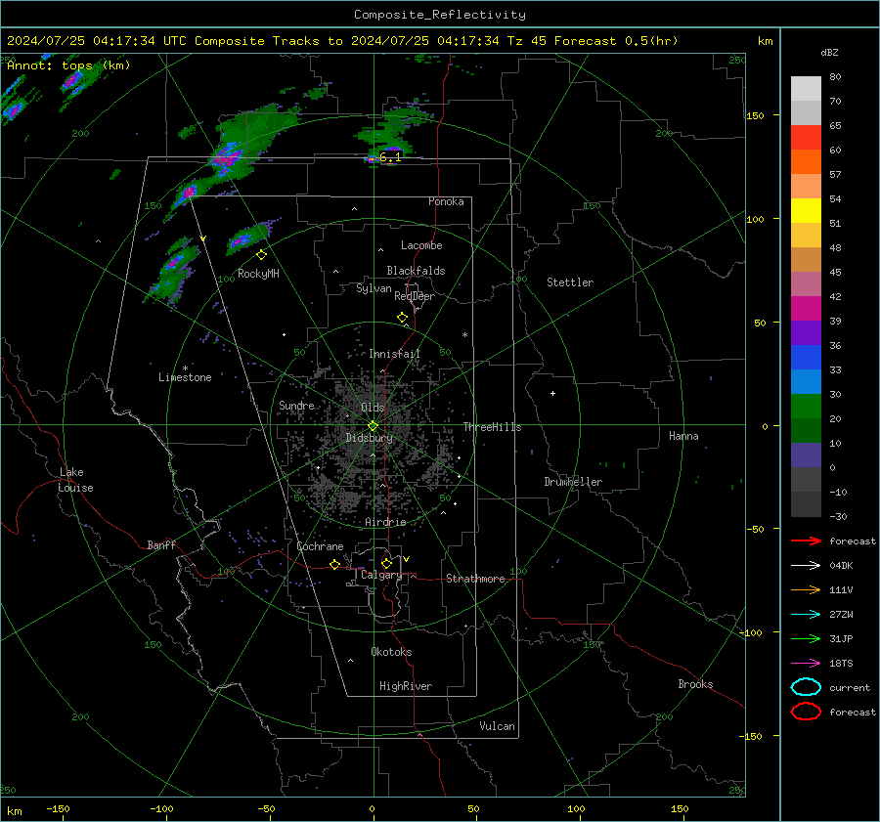Click the yellow diamond marker below RedDeer
Image resolution: width=880 pixels, height=822 pixels.
402,318
